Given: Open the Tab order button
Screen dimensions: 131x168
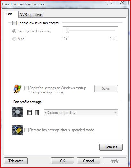Looking at the screenshot, I should pos(16,161).
